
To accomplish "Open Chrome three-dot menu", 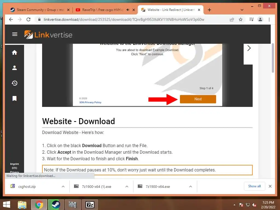I will [x=269, y=19].
